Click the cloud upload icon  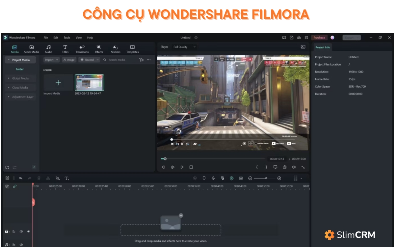299,38
